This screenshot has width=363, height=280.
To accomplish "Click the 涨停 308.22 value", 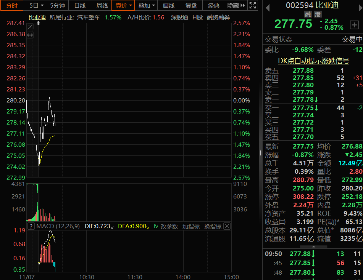I will 303,197.
